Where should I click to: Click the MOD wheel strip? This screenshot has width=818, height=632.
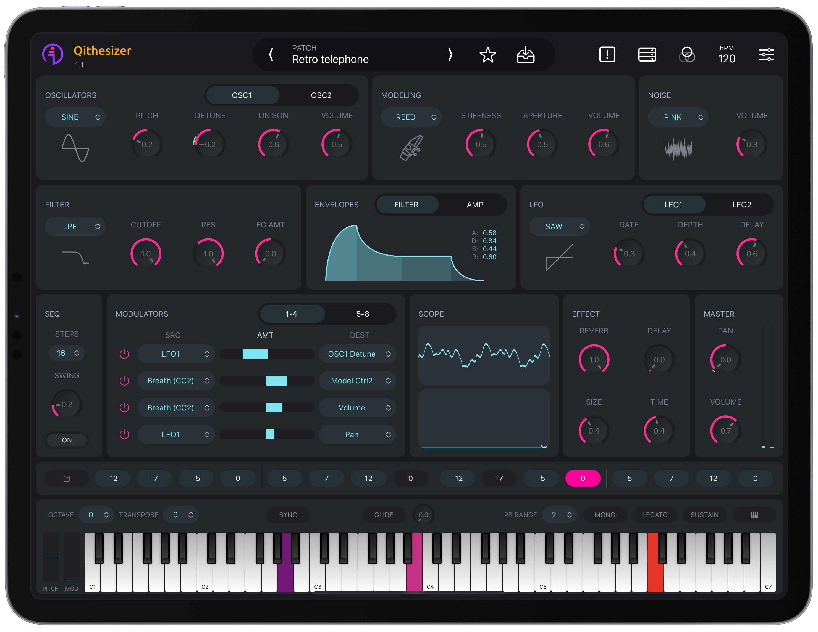point(72,556)
